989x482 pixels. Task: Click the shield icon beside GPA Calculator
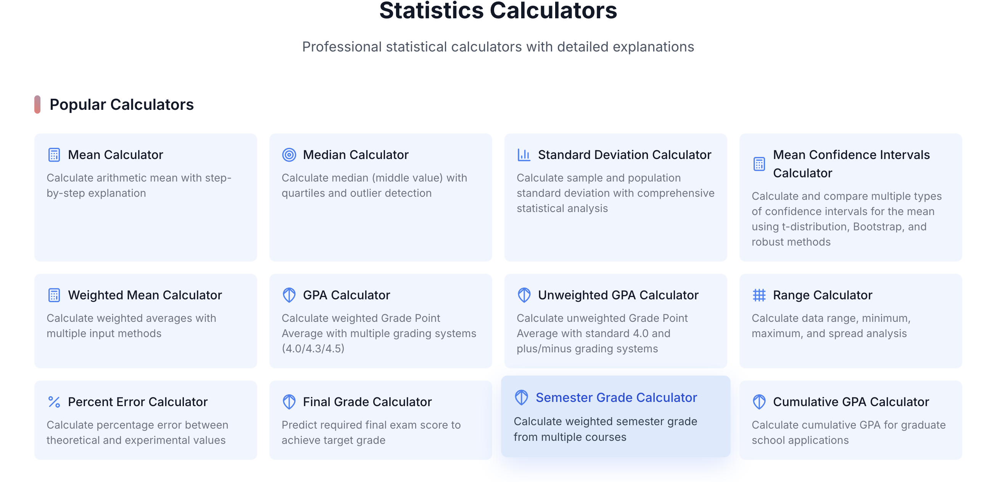pyautogui.click(x=290, y=295)
